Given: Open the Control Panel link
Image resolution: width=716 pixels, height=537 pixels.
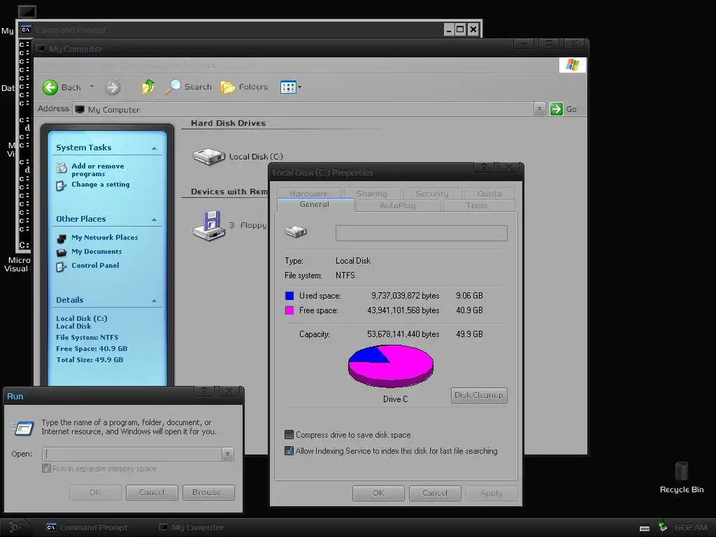Looking at the screenshot, I should [x=95, y=265].
